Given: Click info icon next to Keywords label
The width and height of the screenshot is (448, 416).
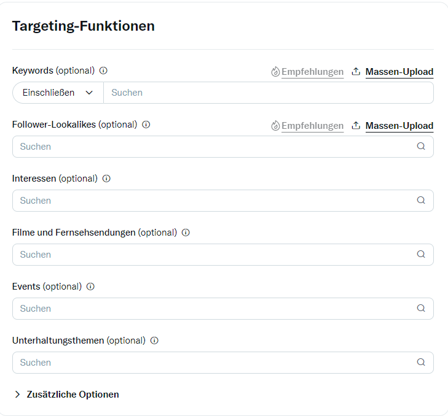Looking at the screenshot, I should [103, 71].
